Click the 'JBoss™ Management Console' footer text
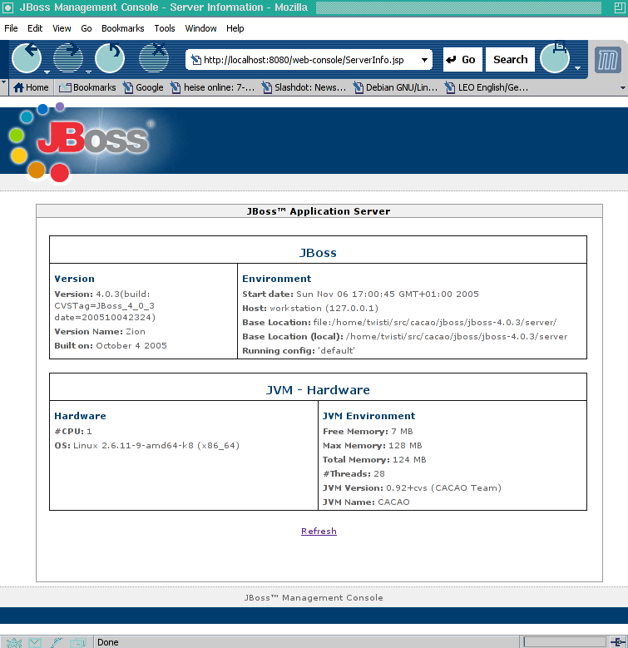The image size is (628, 648). click(314, 597)
